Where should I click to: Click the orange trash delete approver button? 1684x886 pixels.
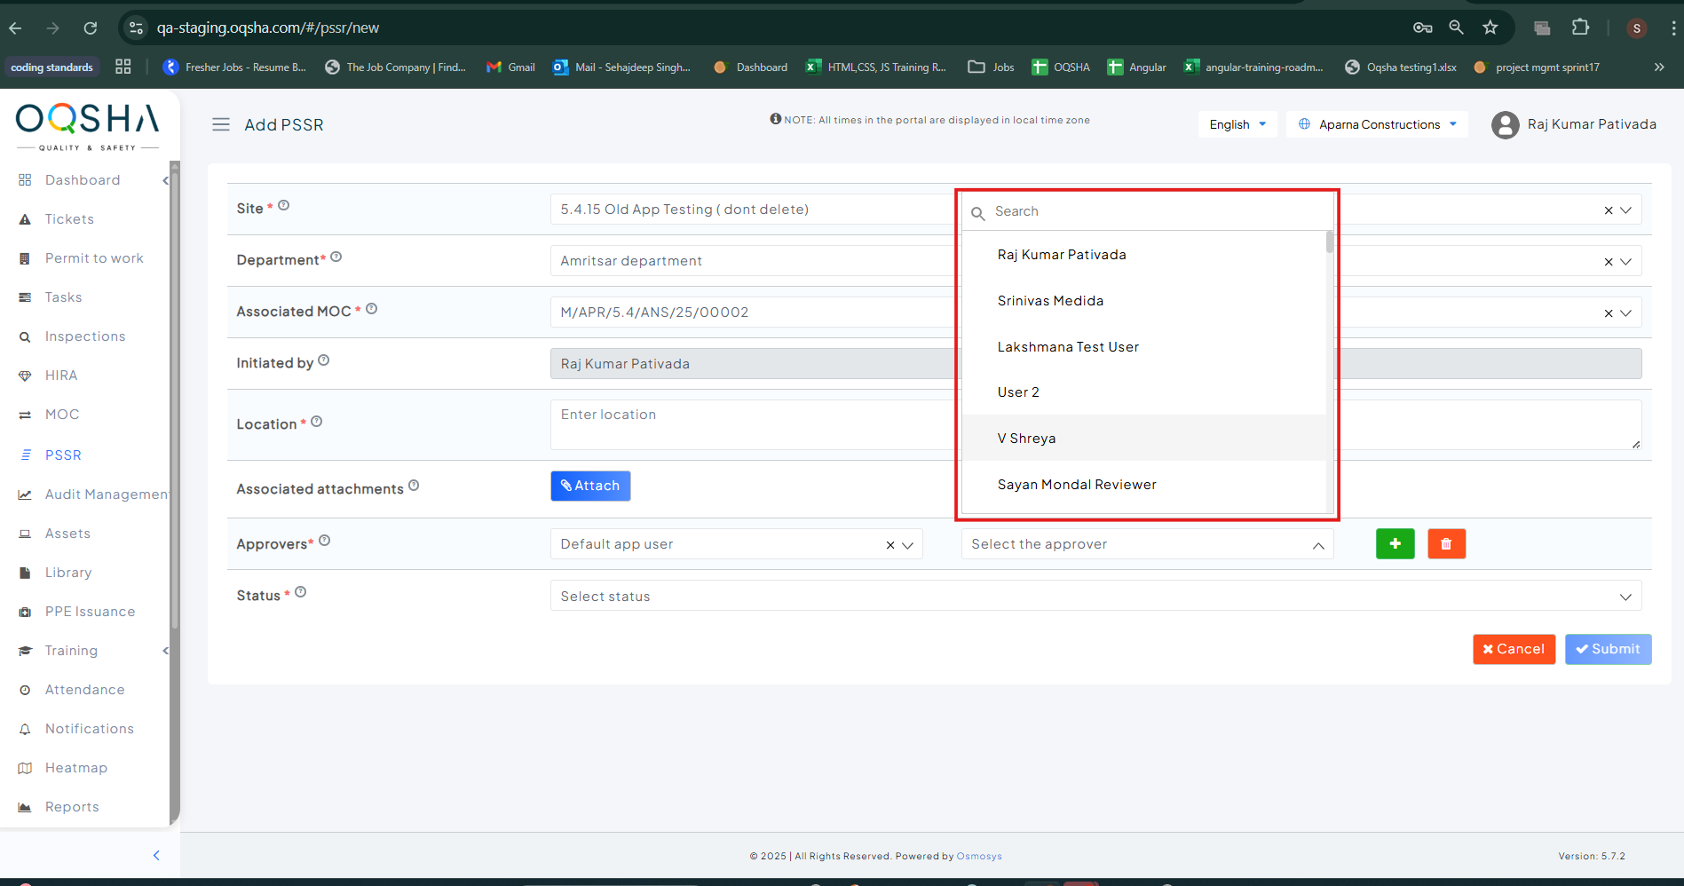pyautogui.click(x=1446, y=543)
